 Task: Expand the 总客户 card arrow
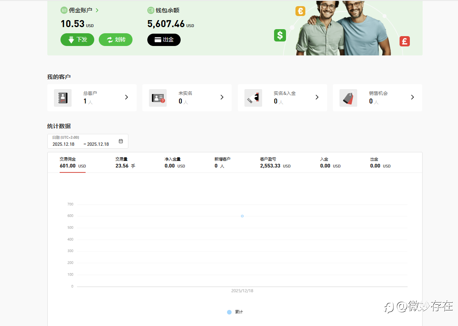click(126, 97)
